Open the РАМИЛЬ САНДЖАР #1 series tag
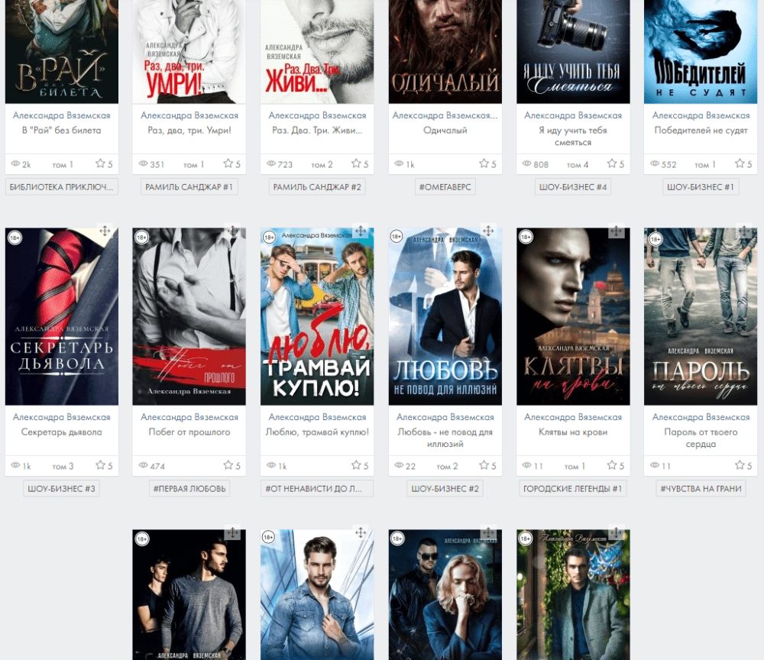 pyautogui.click(x=189, y=187)
